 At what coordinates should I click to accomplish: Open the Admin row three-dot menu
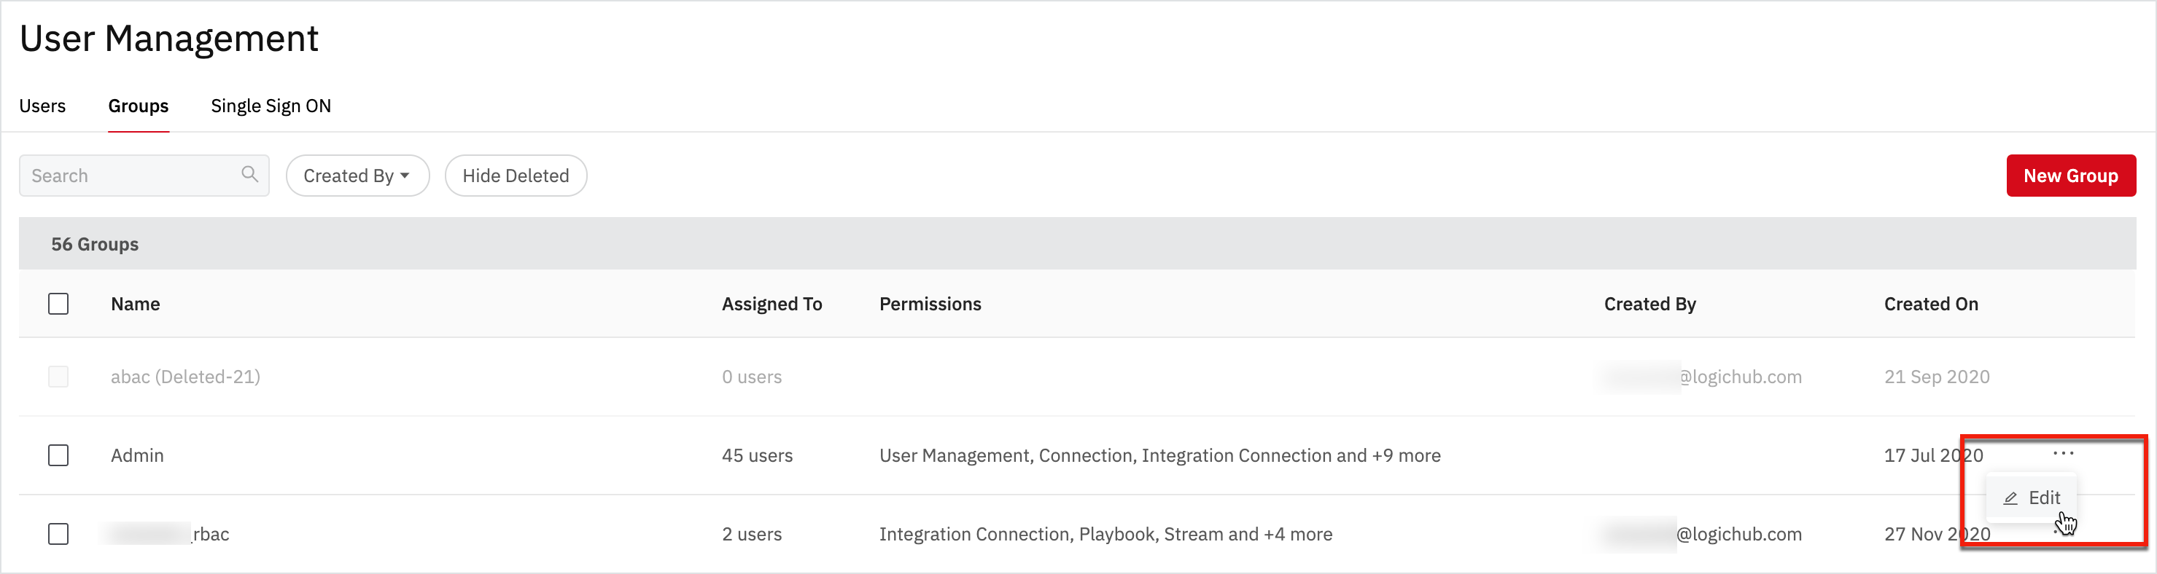tap(2063, 454)
